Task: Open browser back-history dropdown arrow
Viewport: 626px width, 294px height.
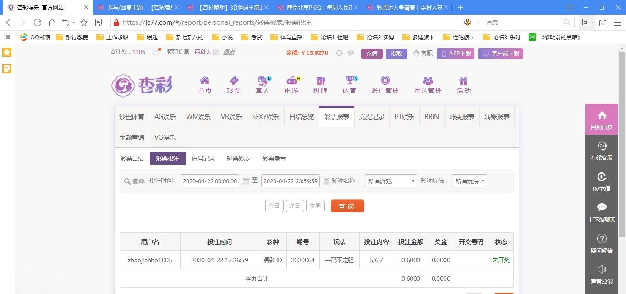Action: click(x=73, y=22)
